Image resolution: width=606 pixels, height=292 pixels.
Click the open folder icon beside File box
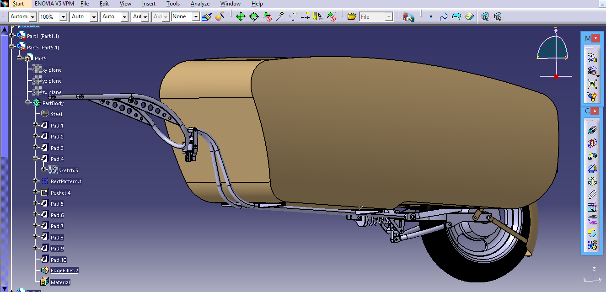click(x=352, y=16)
